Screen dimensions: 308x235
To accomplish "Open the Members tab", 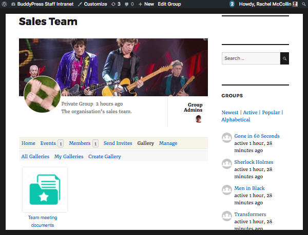I will click(80, 143).
